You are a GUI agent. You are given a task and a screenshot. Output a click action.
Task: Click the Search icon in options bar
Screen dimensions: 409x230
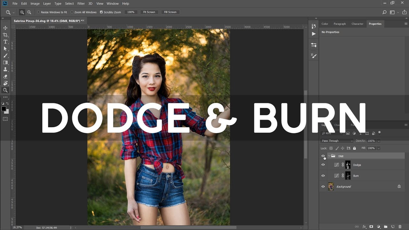click(384, 12)
